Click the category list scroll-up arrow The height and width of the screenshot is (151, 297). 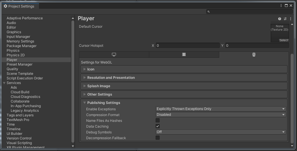[x=73, y=18]
